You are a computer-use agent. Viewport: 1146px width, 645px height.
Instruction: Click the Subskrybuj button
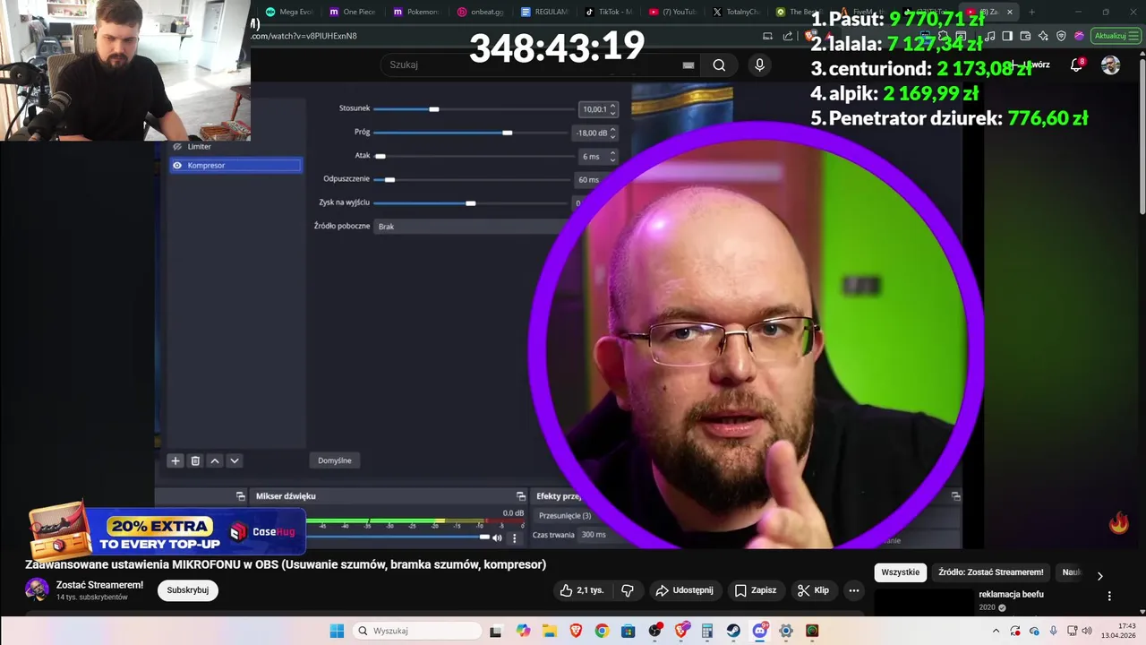coord(188,590)
